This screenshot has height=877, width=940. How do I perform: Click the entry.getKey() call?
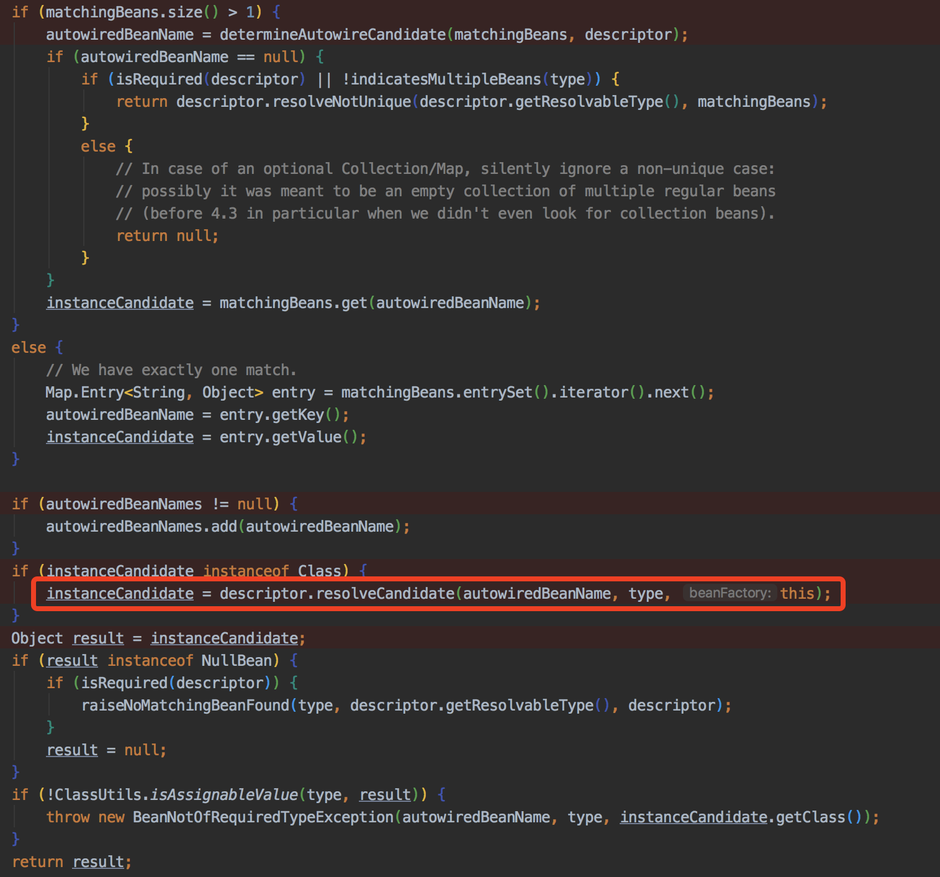tap(280, 415)
